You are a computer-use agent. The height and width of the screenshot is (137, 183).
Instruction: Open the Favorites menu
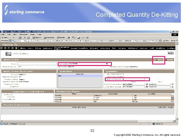point(24,35)
